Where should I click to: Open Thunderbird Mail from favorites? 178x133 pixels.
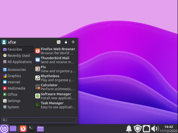click(55, 60)
